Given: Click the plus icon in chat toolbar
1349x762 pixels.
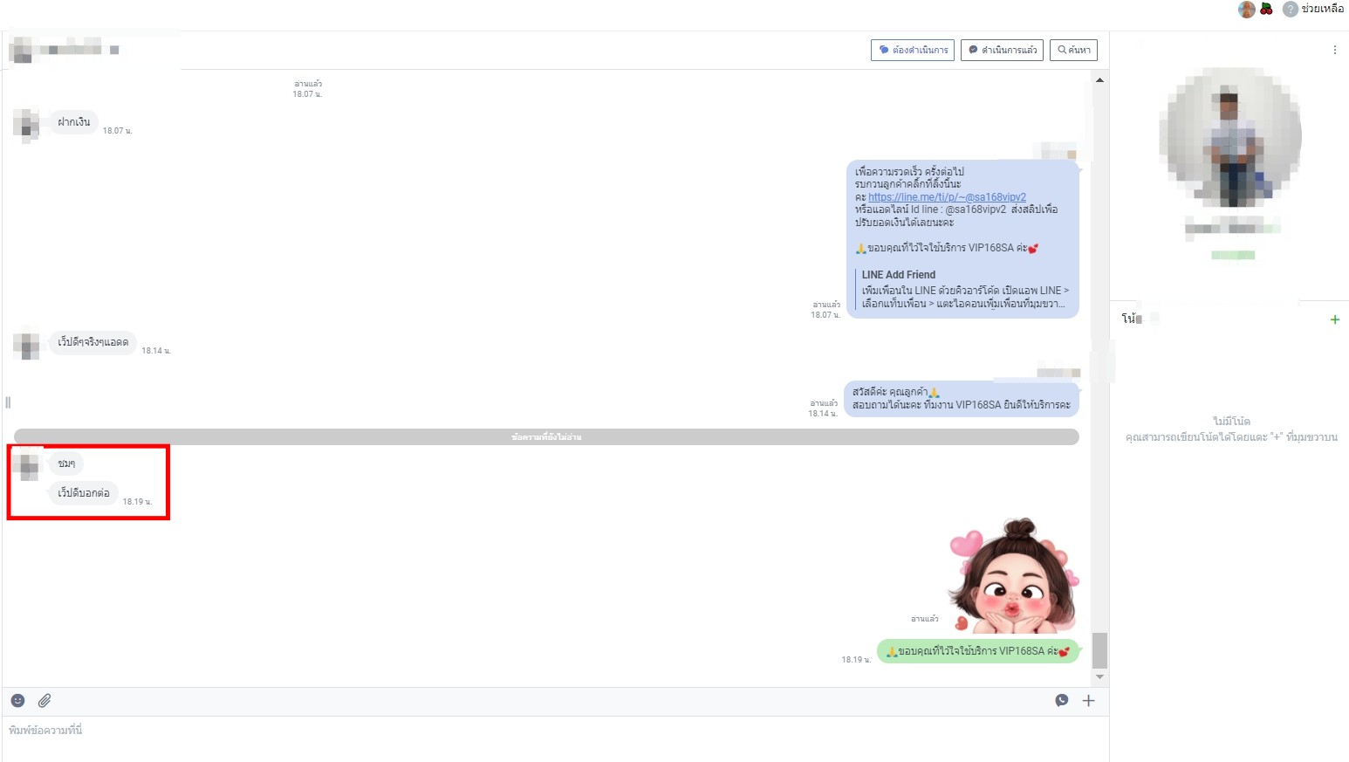Looking at the screenshot, I should [1088, 701].
